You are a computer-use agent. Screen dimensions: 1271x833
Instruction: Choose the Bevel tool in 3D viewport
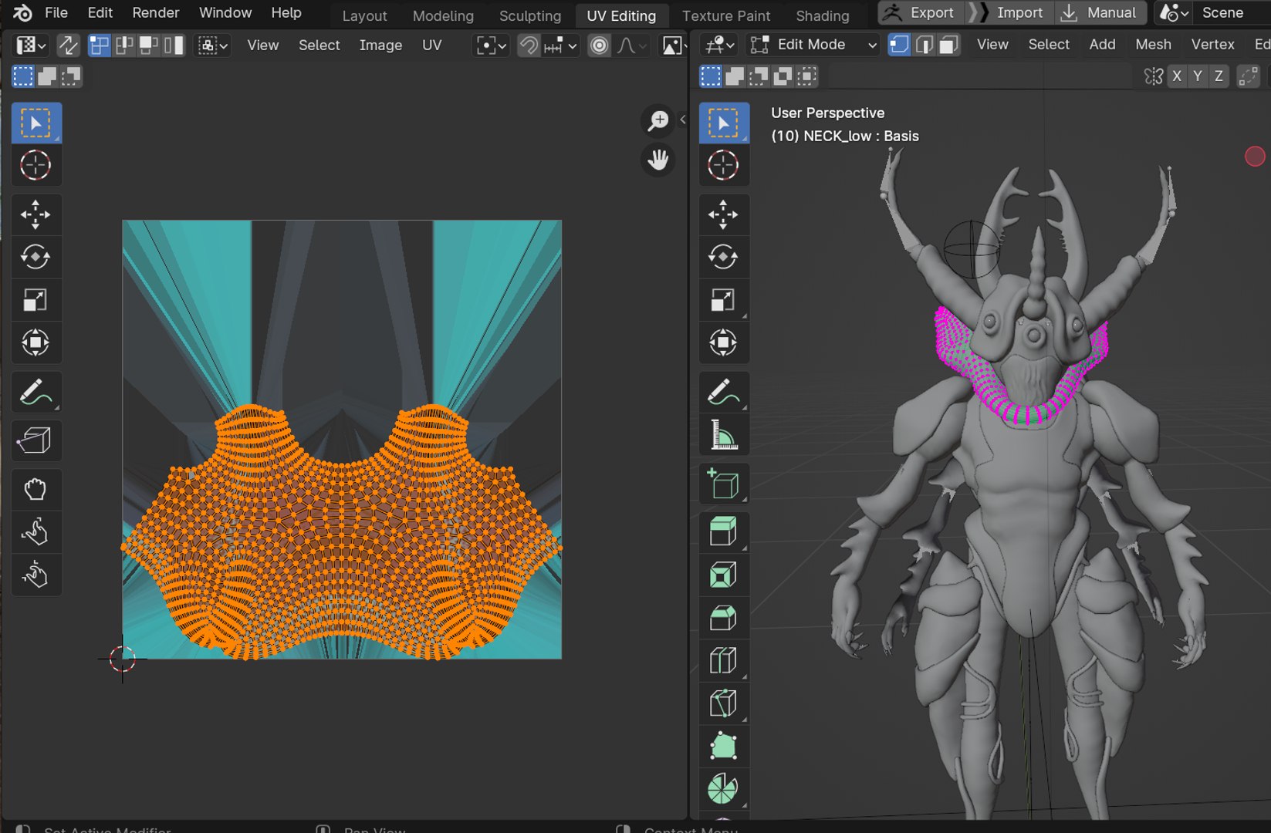pyautogui.click(x=723, y=618)
